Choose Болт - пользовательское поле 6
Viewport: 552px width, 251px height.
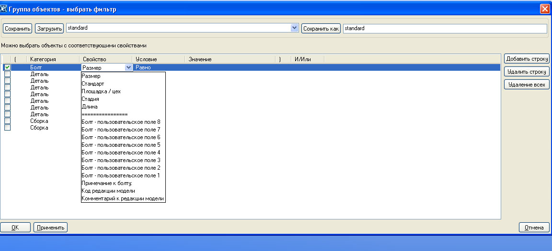123,137
